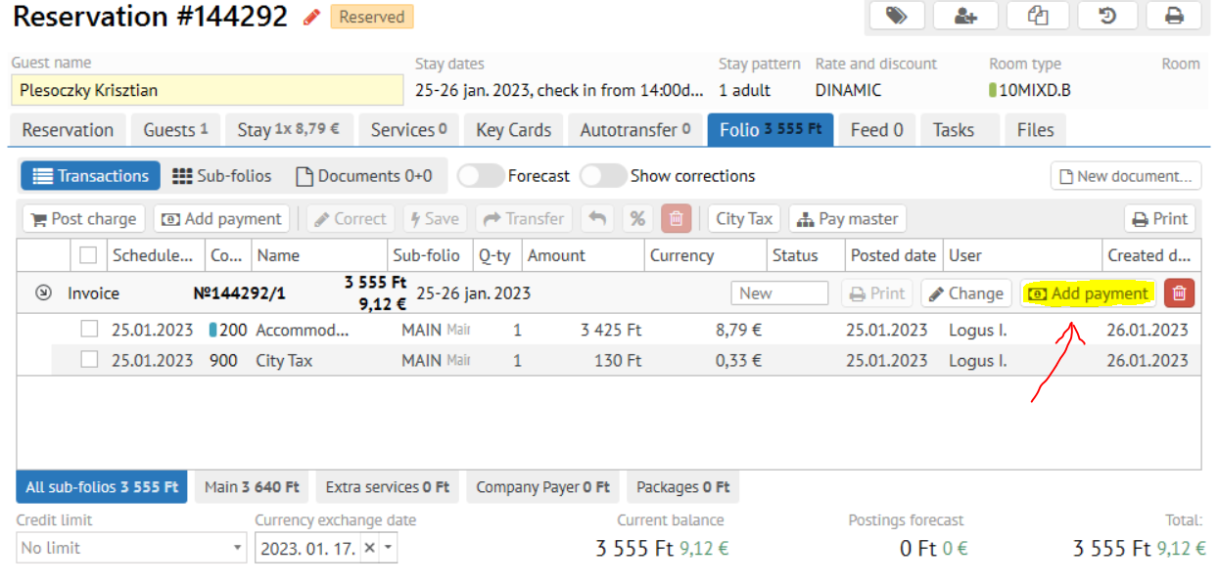The image size is (1218, 584).
Task: Open the Currency exchange date dropdown arrow
Action: coord(389,548)
